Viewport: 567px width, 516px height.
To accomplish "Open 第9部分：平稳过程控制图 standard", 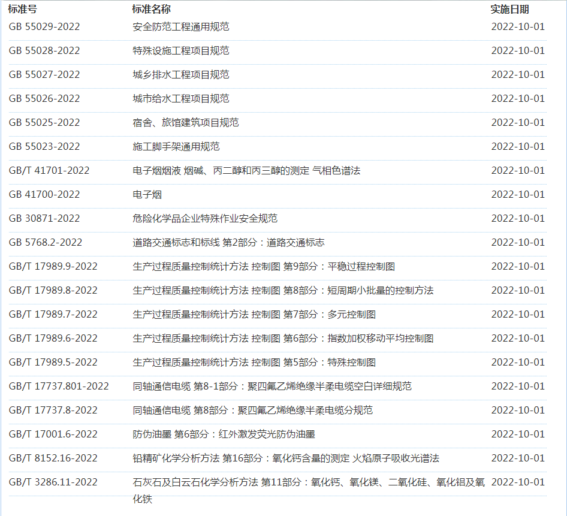I will click(264, 266).
